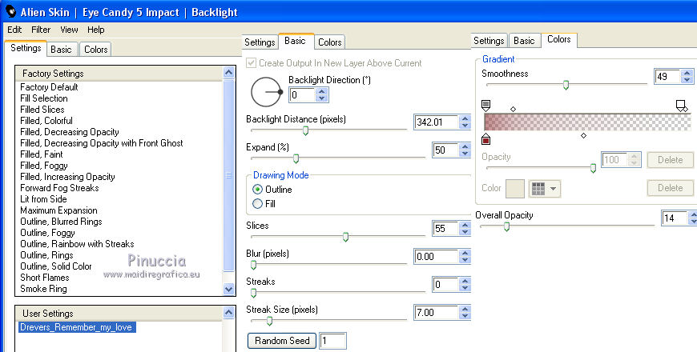This screenshot has width=697, height=352.
Task: Click the Delete button beside Opacity
Action: (x=671, y=160)
